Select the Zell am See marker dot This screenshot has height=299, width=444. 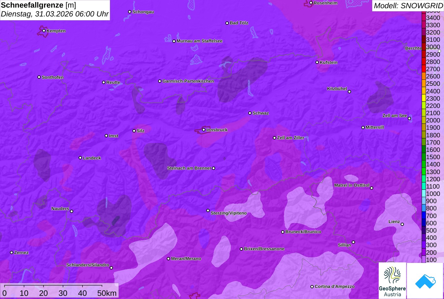tap(409, 119)
